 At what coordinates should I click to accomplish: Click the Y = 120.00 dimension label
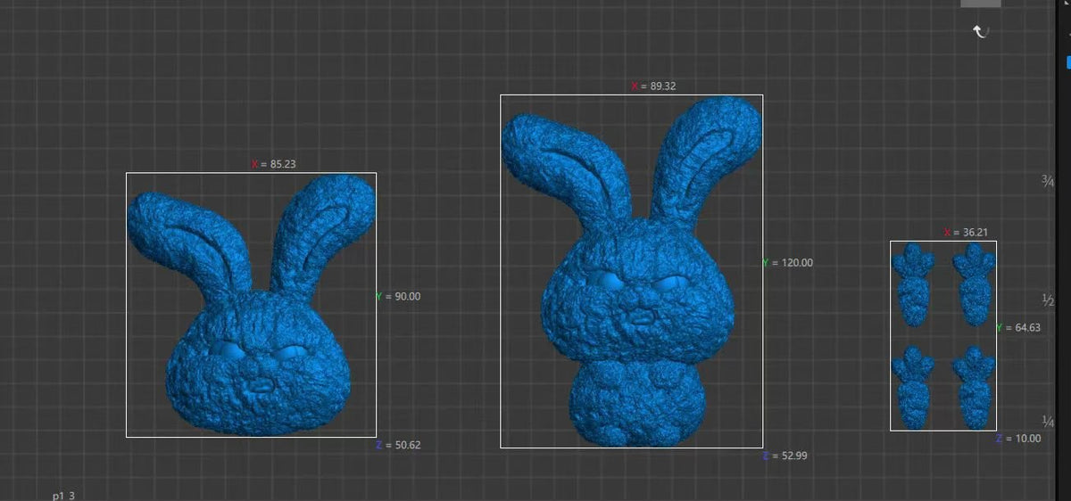tap(787, 263)
